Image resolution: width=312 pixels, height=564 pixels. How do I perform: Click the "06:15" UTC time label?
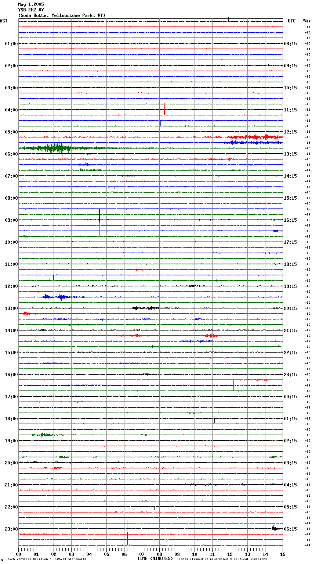point(290,529)
